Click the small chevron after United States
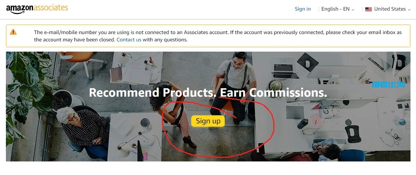The height and width of the screenshot is (175, 416). click(409, 10)
